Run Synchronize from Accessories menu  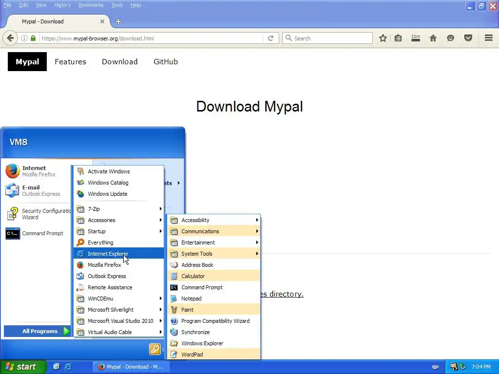pyautogui.click(x=213, y=332)
